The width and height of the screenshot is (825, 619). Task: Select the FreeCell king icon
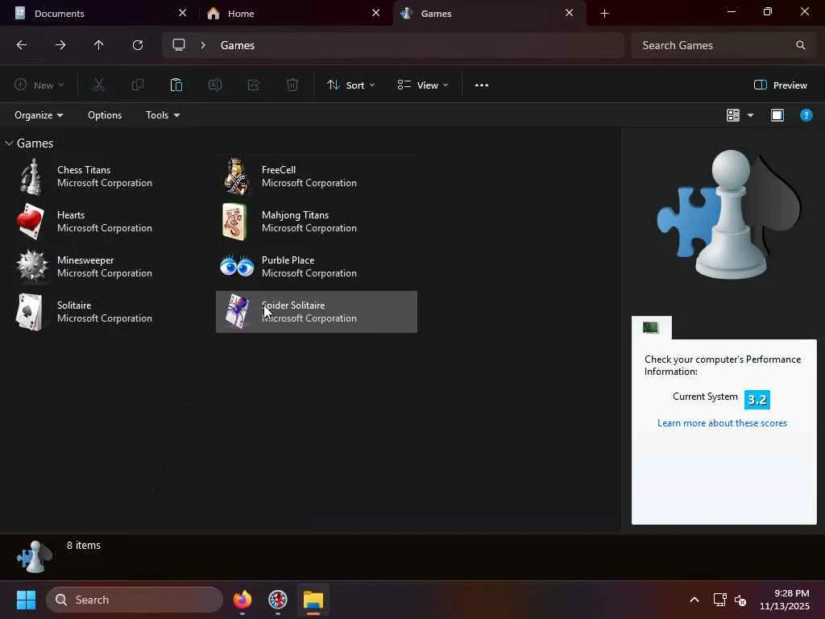click(236, 177)
